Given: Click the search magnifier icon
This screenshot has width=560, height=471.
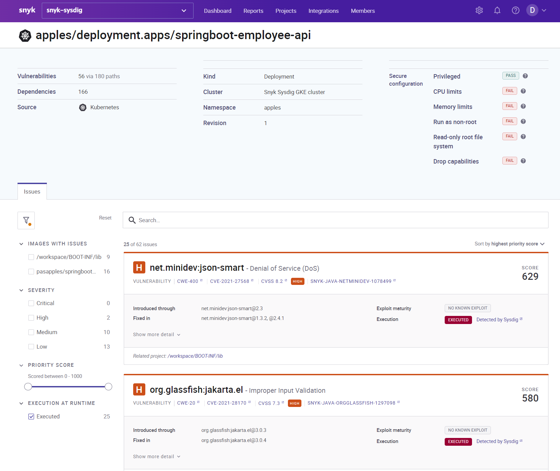Looking at the screenshot, I should click(x=132, y=220).
